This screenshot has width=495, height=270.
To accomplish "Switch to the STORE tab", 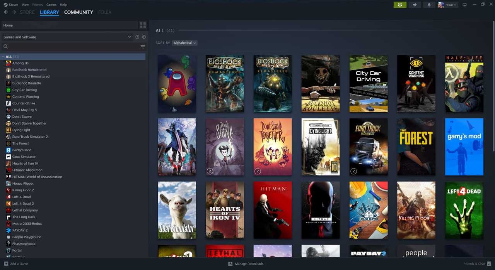I will (x=27, y=12).
